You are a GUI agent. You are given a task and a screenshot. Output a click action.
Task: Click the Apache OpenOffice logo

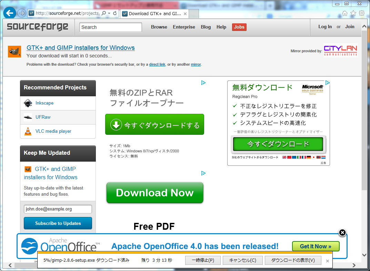60,245
